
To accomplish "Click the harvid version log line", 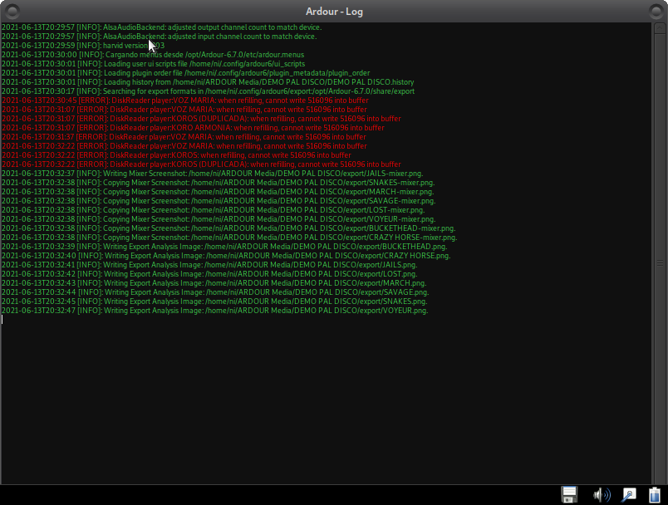I will 83,46.
